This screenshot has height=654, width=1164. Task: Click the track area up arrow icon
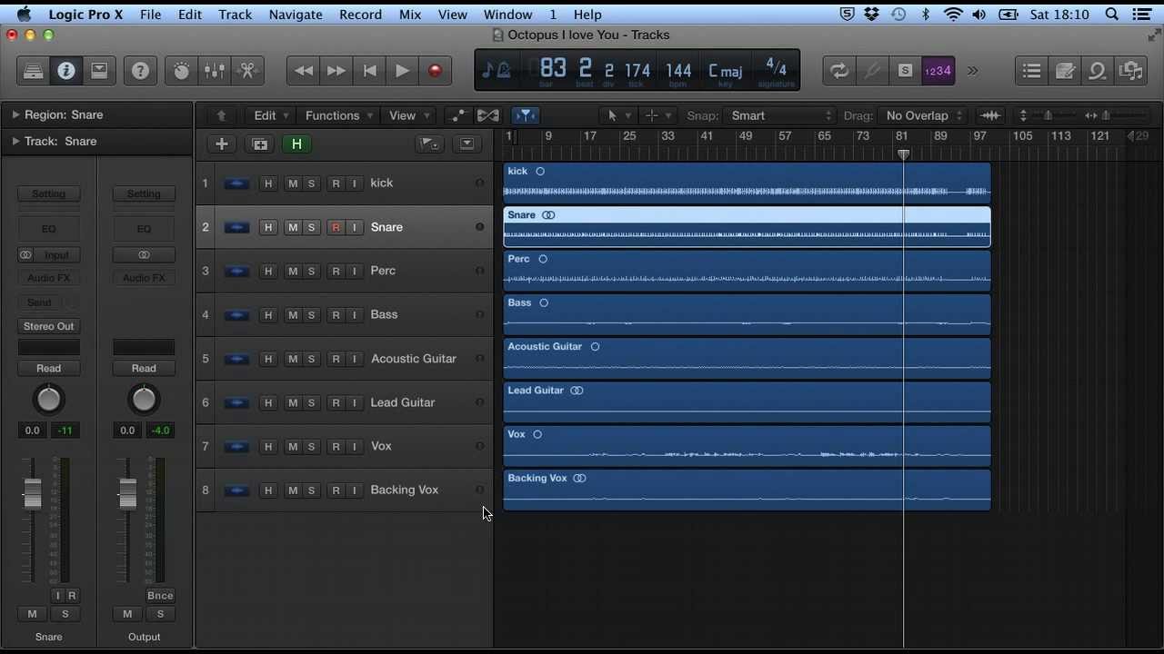[221, 115]
